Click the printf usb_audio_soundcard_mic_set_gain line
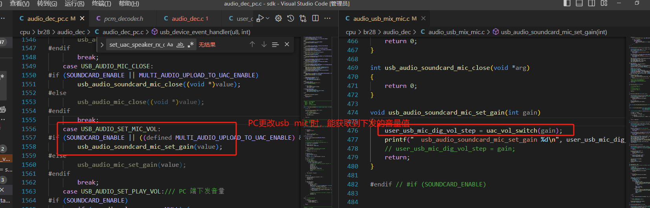Viewport: 650px width, 208px height. tap(505, 140)
